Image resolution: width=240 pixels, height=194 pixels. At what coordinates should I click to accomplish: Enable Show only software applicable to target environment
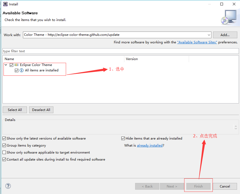[4, 153]
